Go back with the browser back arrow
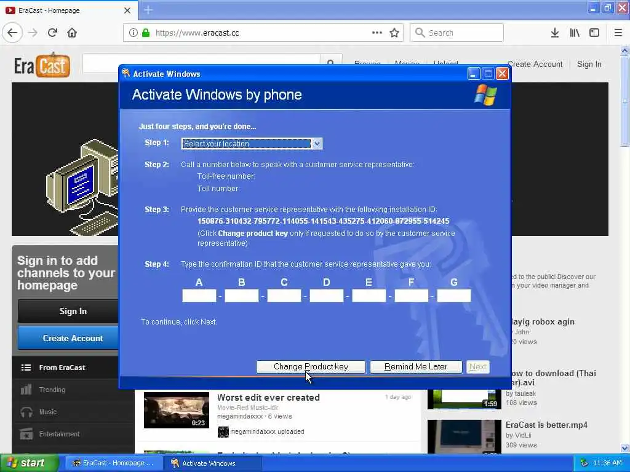 tap(12, 33)
